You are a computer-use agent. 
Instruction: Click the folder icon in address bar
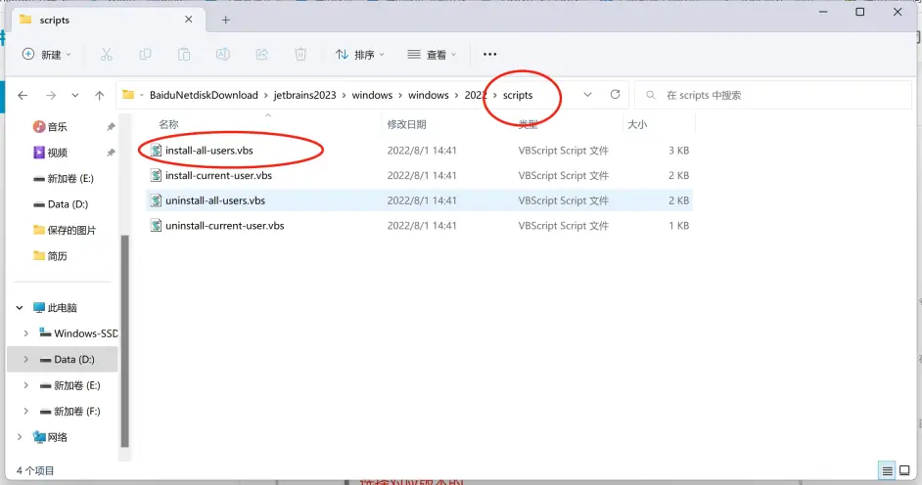coord(128,95)
